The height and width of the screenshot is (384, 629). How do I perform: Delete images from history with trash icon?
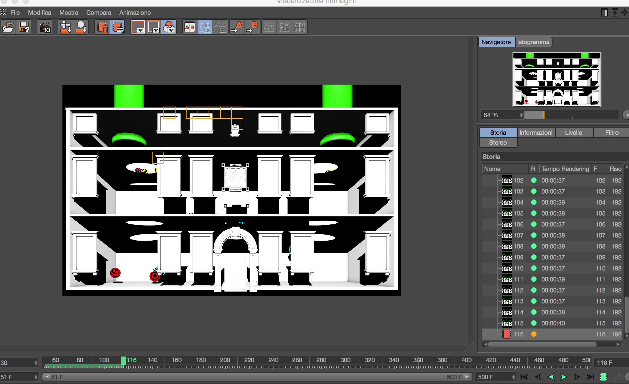(x=102, y=27)
